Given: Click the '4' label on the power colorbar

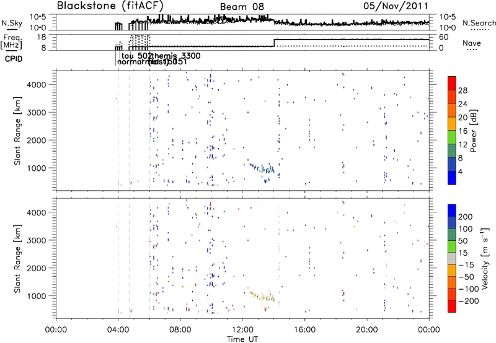Looking at the screenshot, I should click(460, 171).
